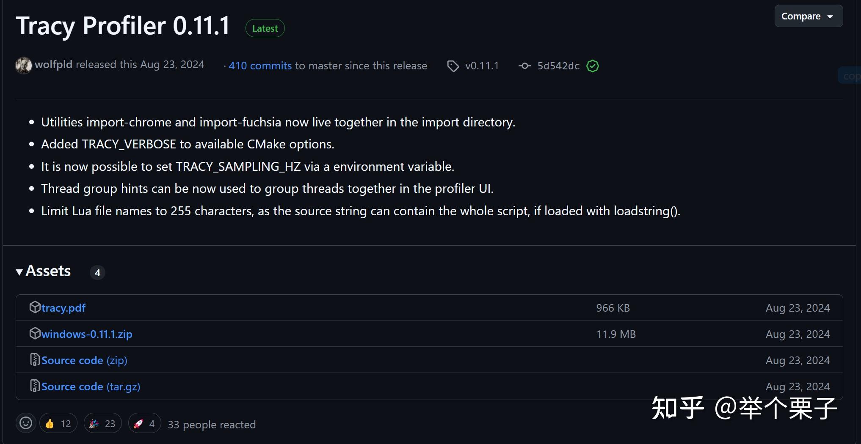Toggle the party popper reaction

103,423
